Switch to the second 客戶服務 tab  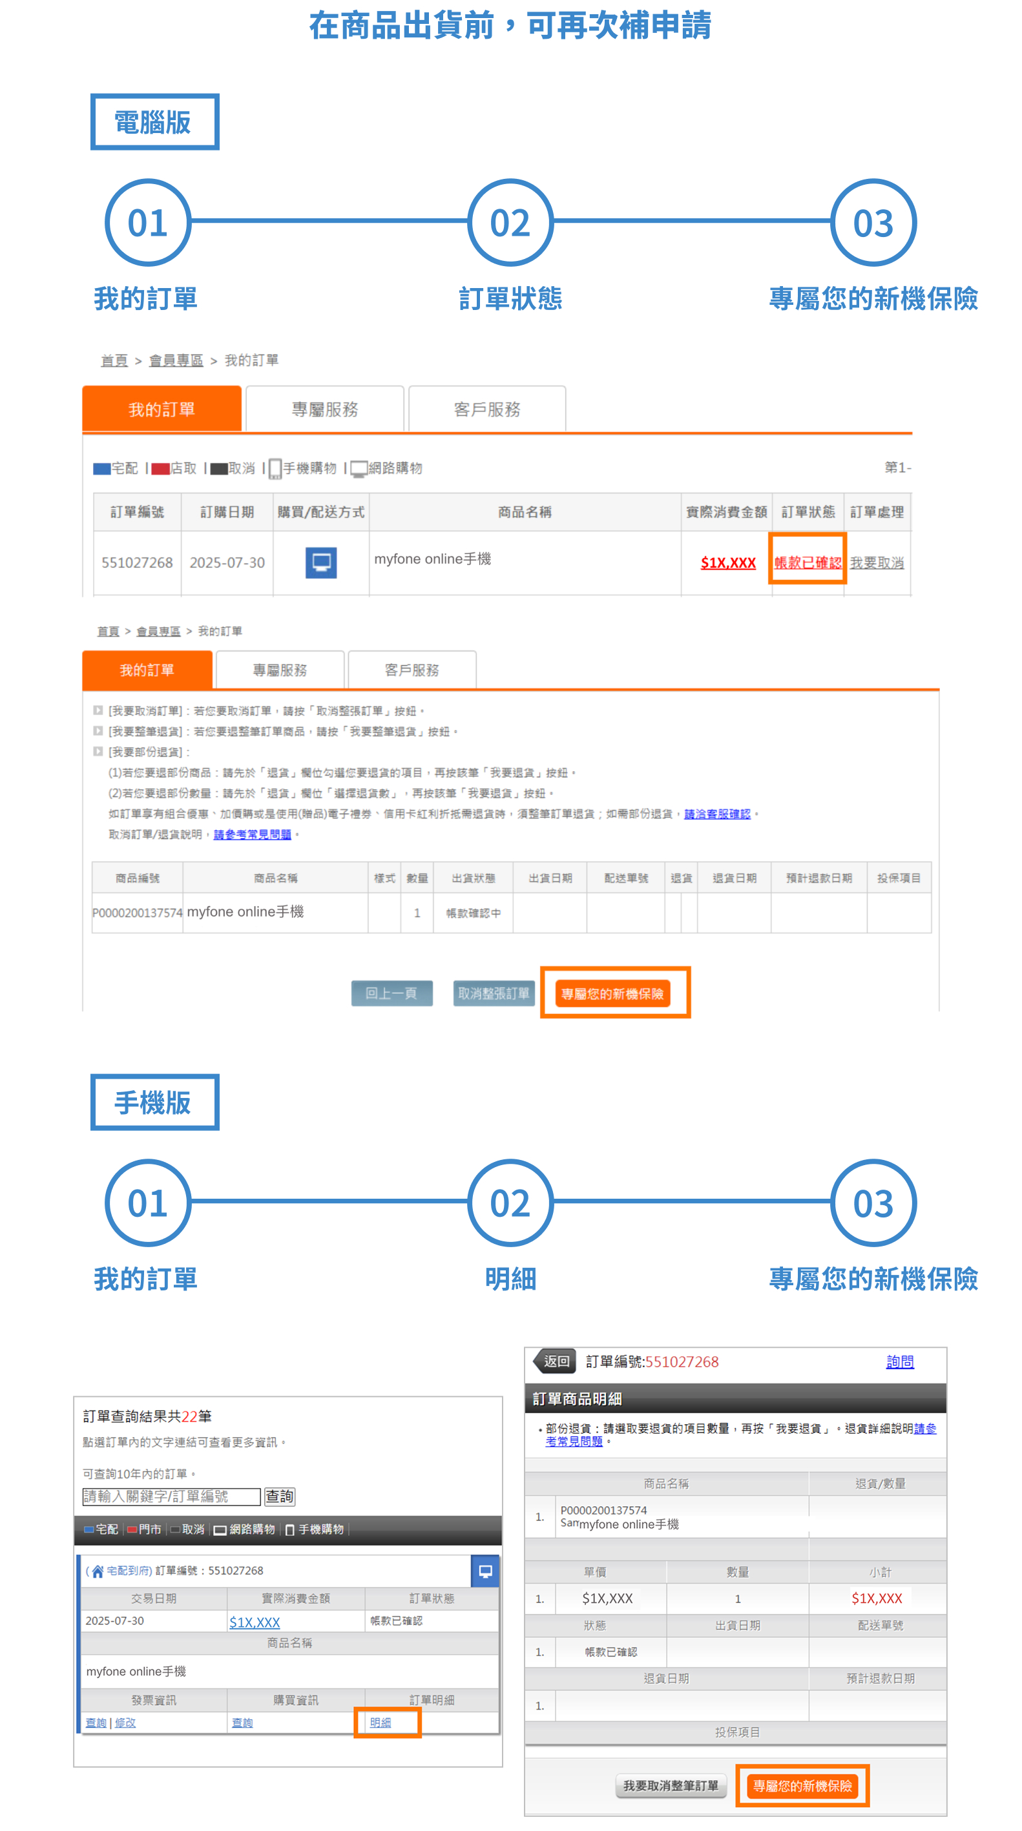tap(412, 670)
